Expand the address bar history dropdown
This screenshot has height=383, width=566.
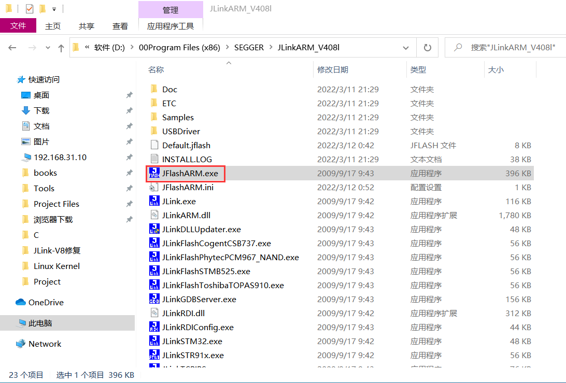(x=406, y=48)
